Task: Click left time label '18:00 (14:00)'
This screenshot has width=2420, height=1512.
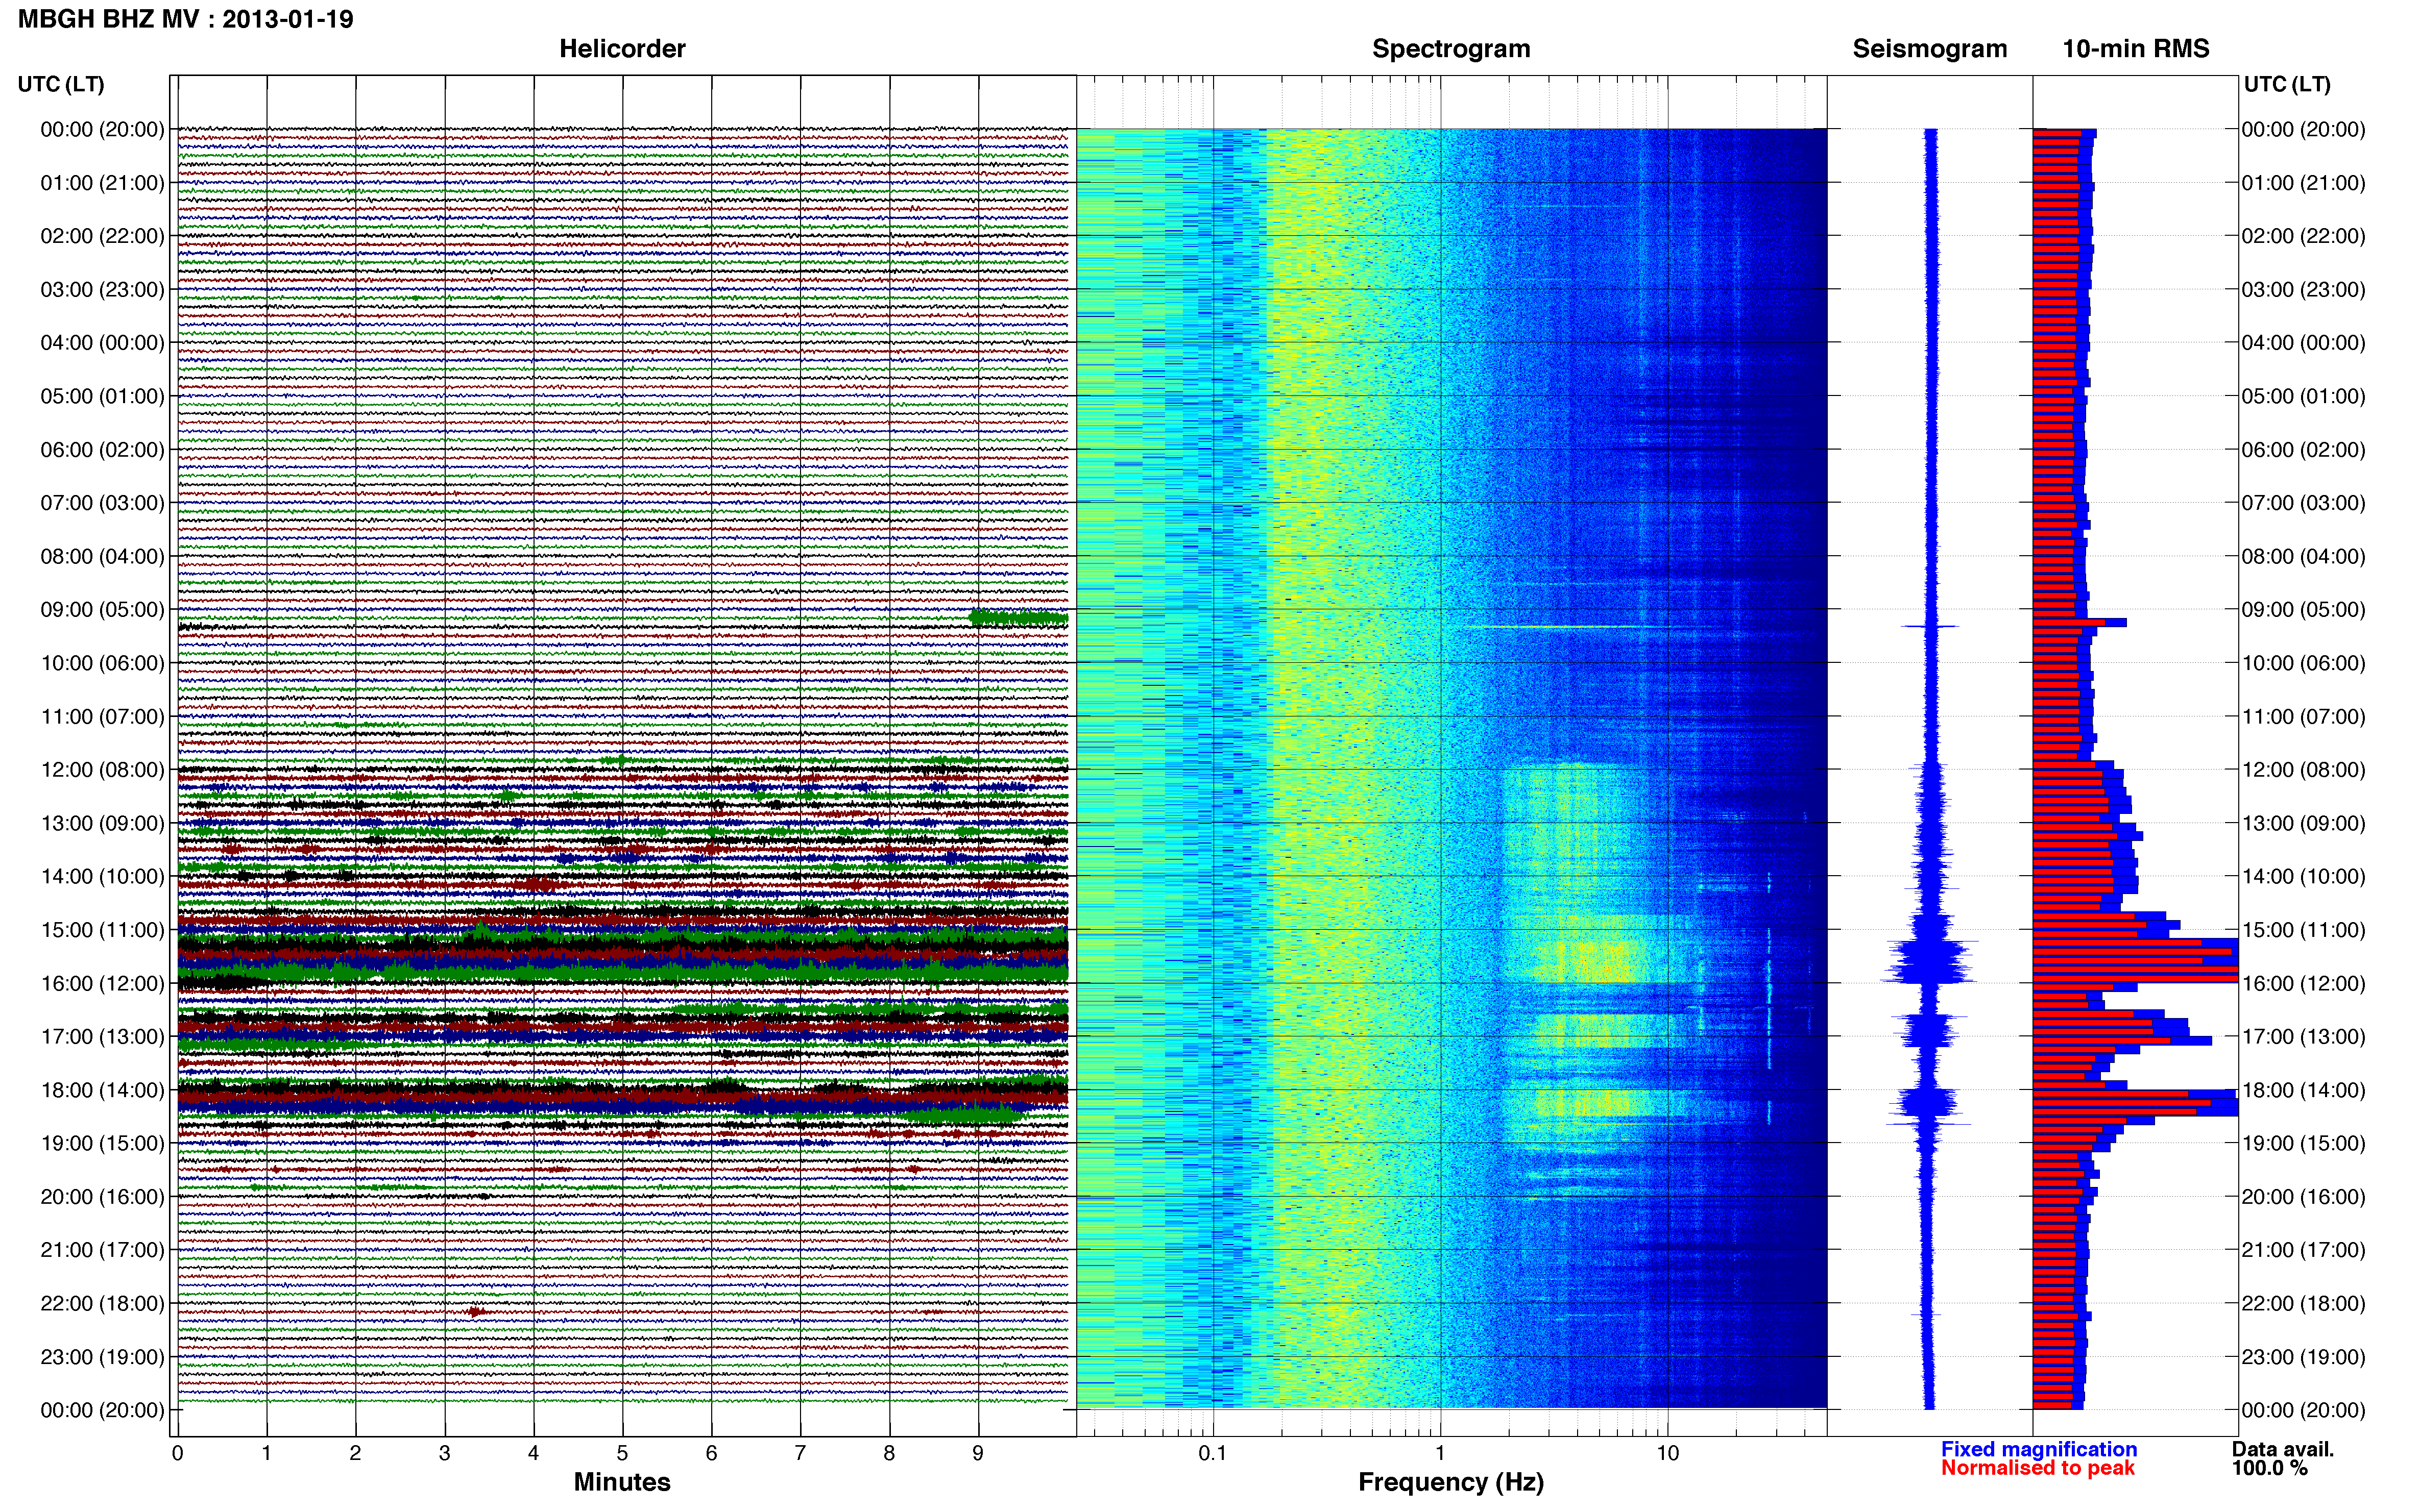Action: [x=102, y=1090]
